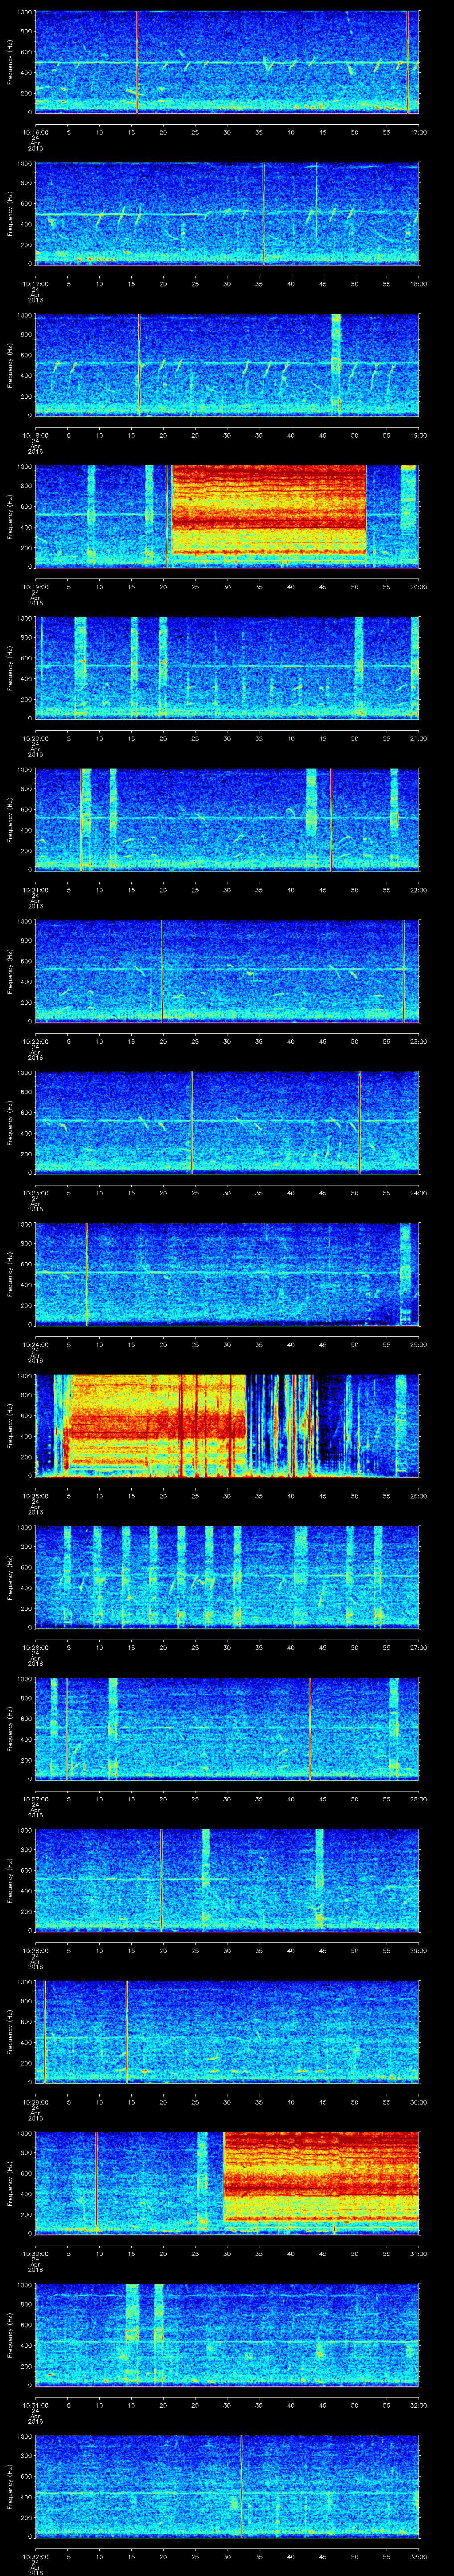Select the '33:00' end-time axis label
The image size is (454, 2576).
418,2556
